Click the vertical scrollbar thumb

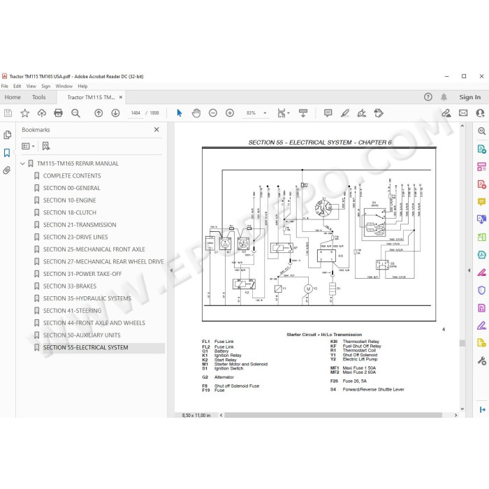pos(462,343)
